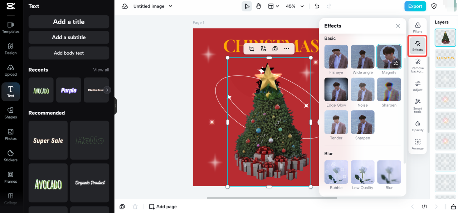Collapse the left panel with its handle
Viewport: 458px width, 213px height.
(x=116, y=106)
